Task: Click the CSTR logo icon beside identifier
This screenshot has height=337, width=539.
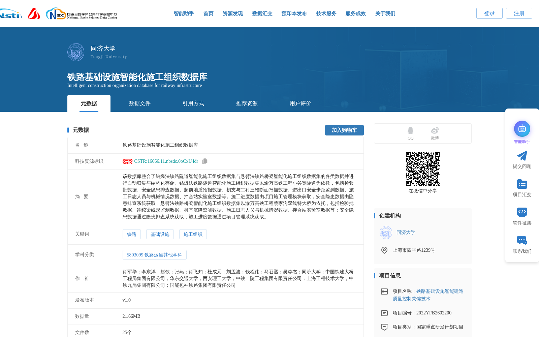Action: click(x=127, y=161)
